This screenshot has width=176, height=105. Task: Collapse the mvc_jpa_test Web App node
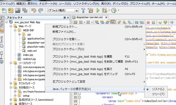(x=7, y=22)
